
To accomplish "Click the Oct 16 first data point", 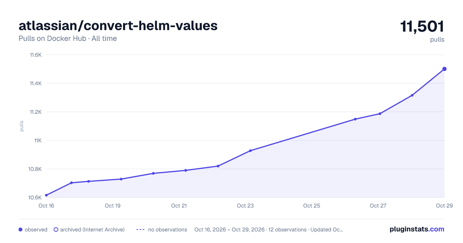I will point(46,195).
